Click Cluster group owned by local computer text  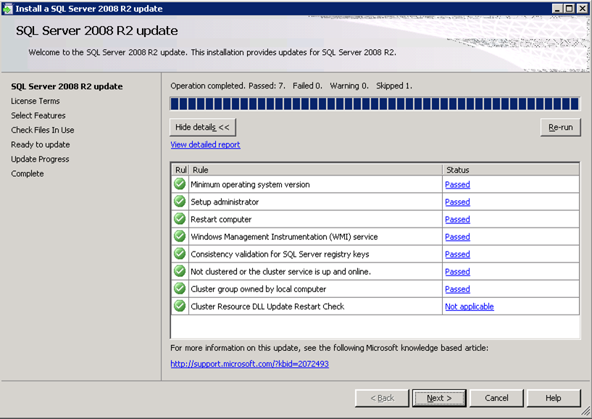point(258,289)
